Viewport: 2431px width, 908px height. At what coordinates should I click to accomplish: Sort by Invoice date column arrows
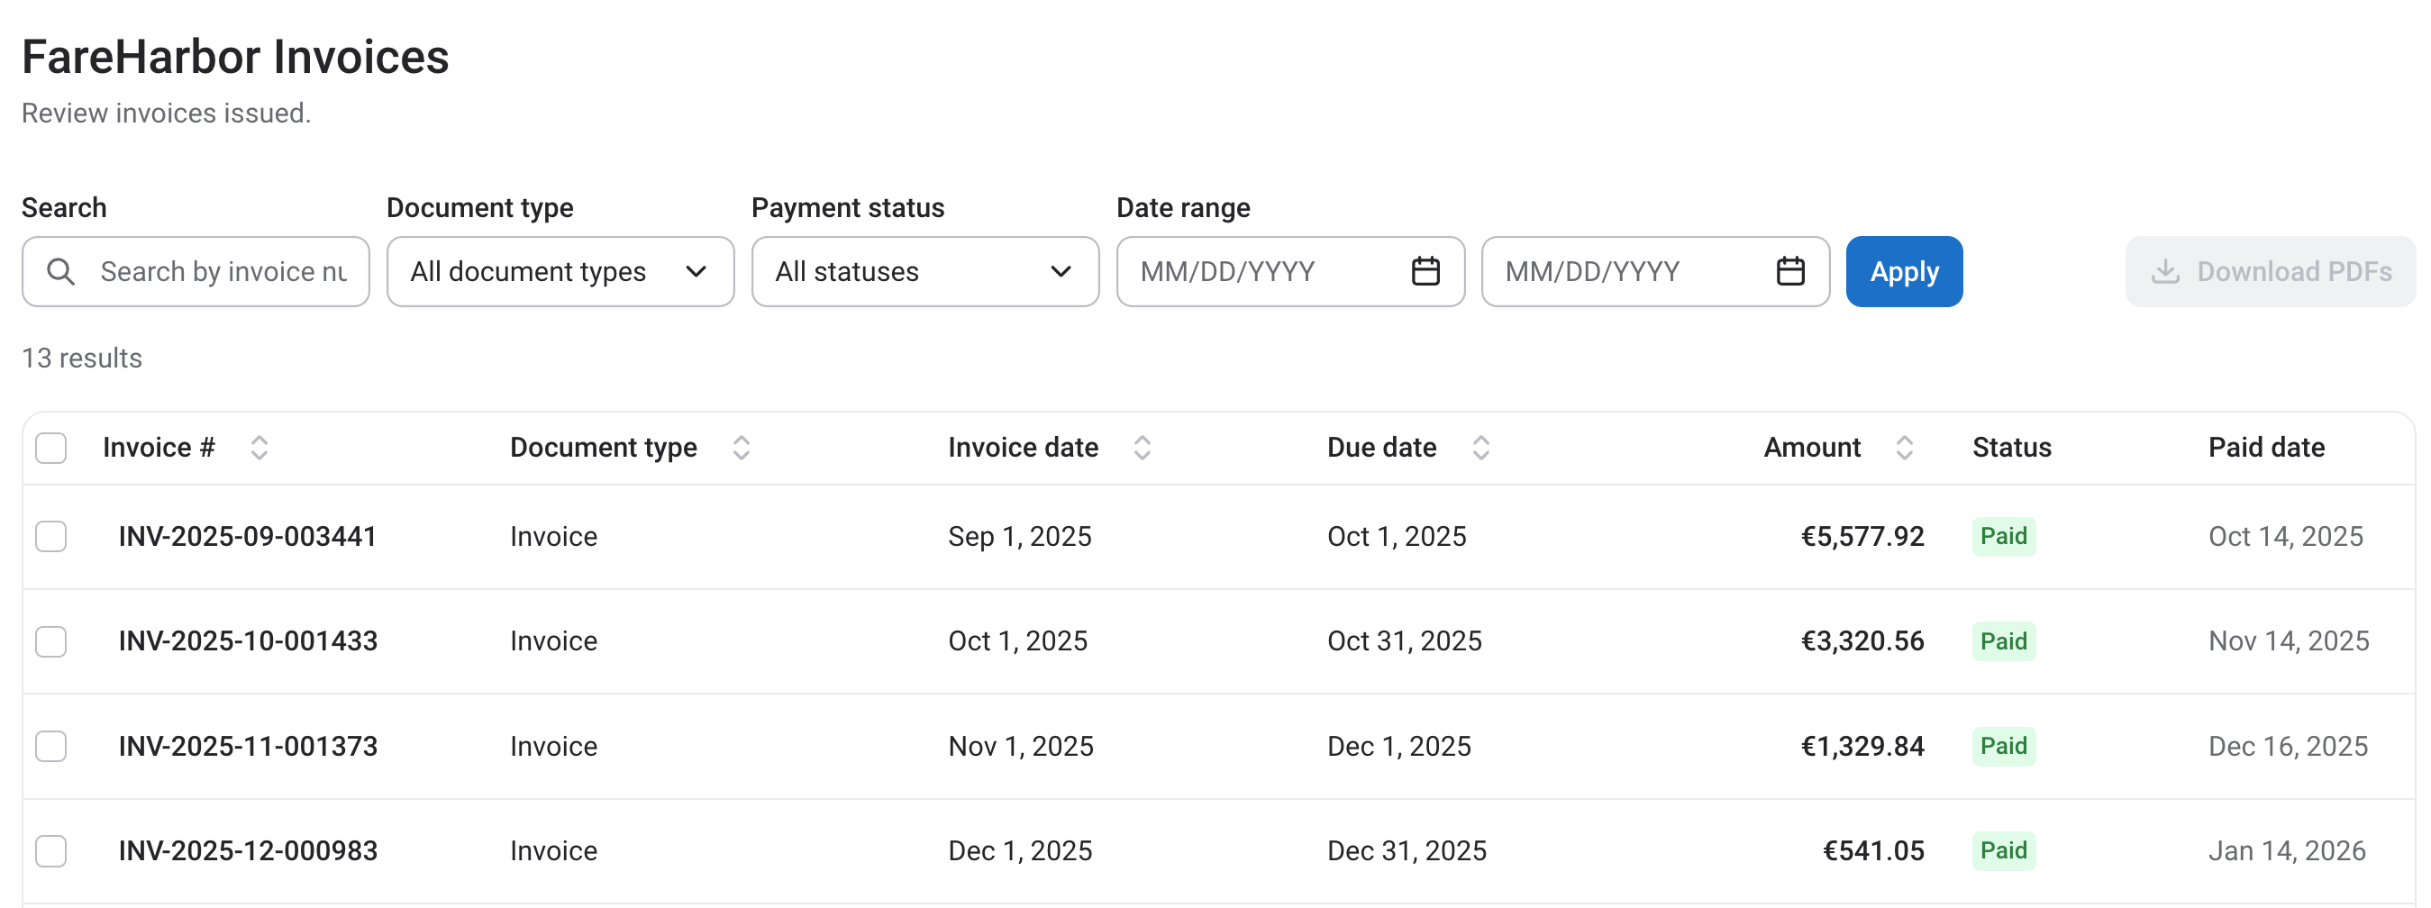[x=1142, y=448]
